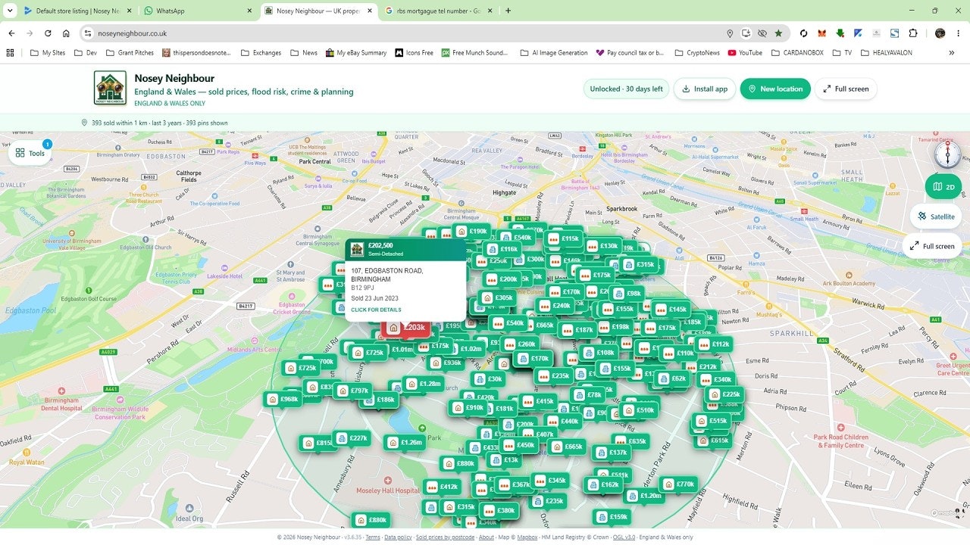Go back using the browser back arrow
This screenshot has width=970, height=545.
(11, 33)
